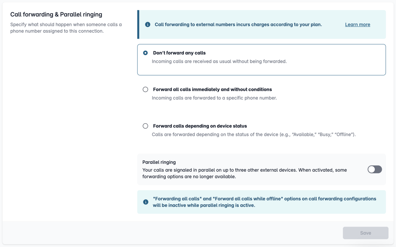Click "Forward calls depending on device status" label
396x247 pixels.
tap(200, 126)
